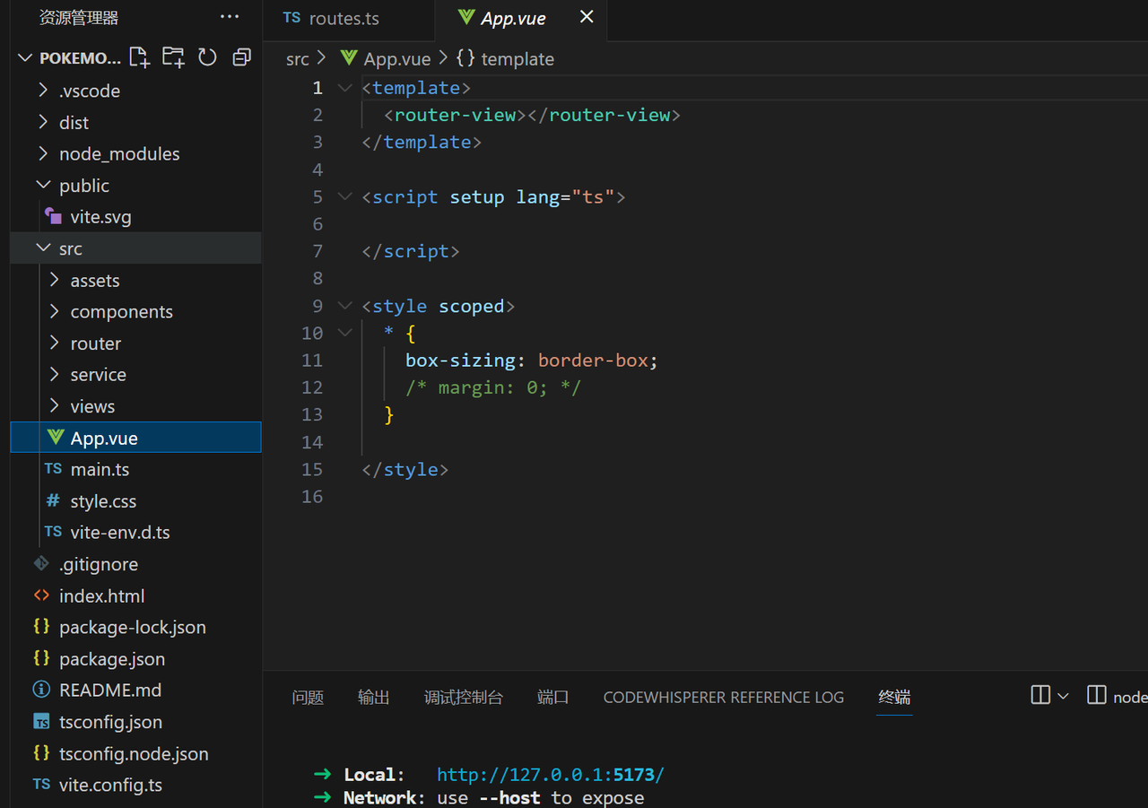Click the split terminal icon in panel
The width and height of the screenshot is (1148, 808).
point(1040,696)
